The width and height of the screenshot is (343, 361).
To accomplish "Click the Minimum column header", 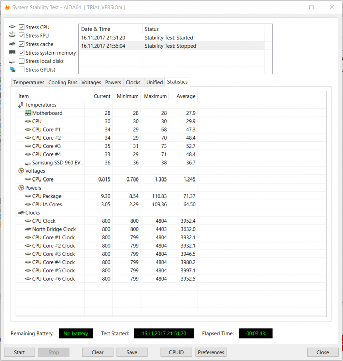I will (x=126, y=96).
